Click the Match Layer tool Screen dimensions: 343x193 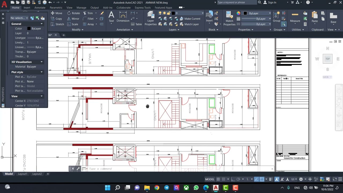(189, 24)
